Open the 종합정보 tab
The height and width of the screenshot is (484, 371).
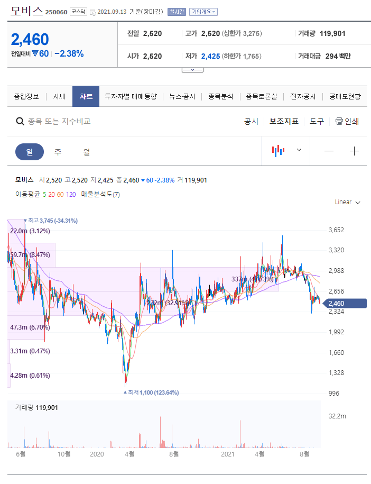pos(26,97)
